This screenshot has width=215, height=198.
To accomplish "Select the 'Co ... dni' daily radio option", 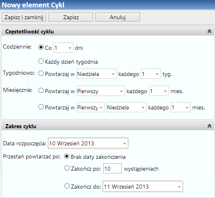I will tap(41, 47).
